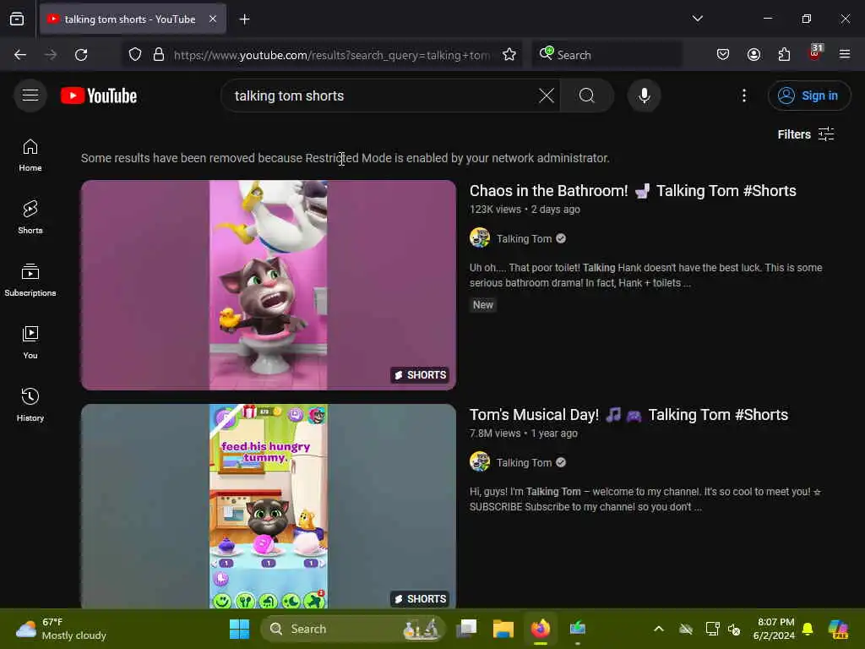Play Chaos in the Bathroom thumbnail

(269, 286)
